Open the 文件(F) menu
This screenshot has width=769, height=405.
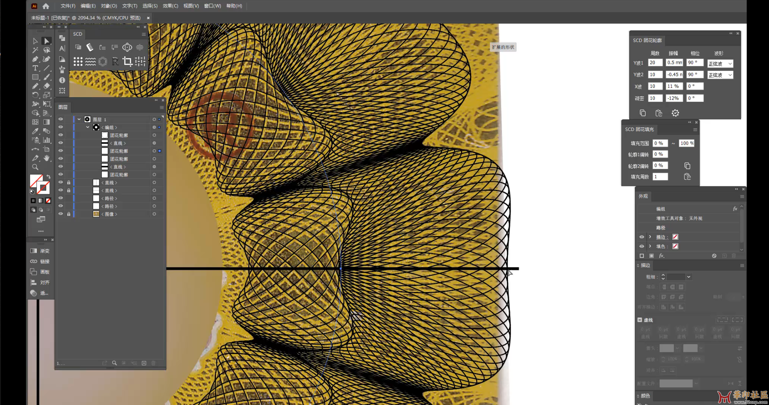click(68, 6)
